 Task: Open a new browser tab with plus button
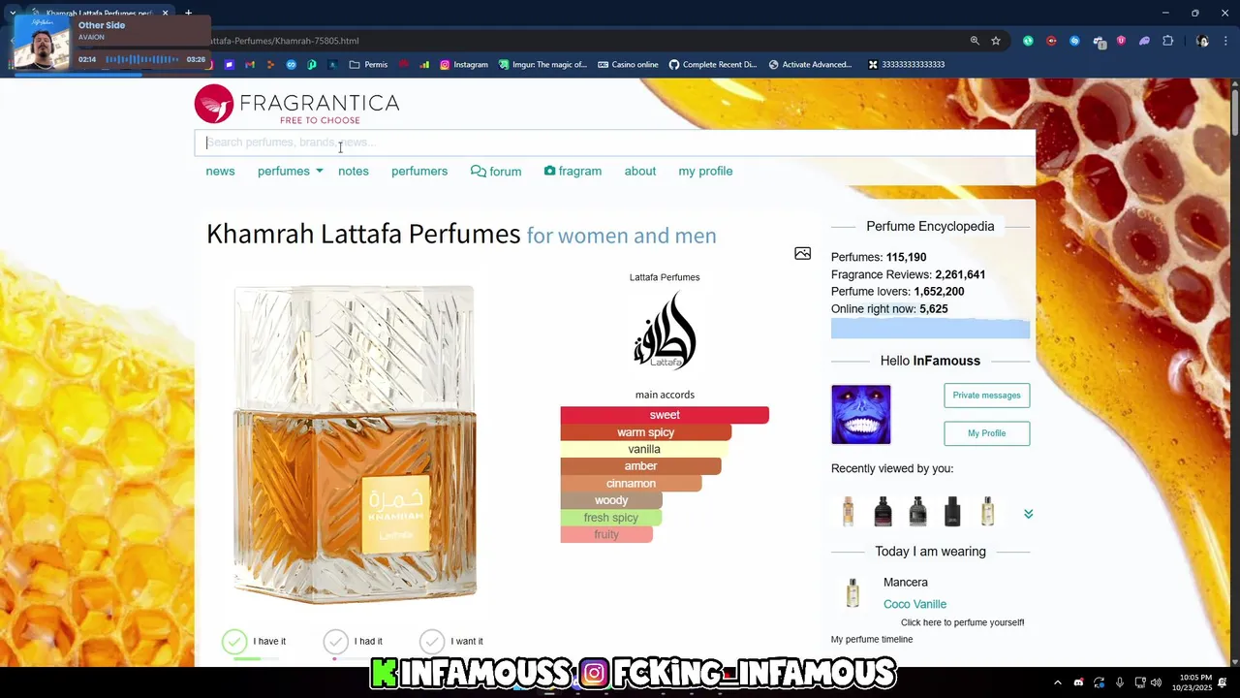(x=188, y=13)
